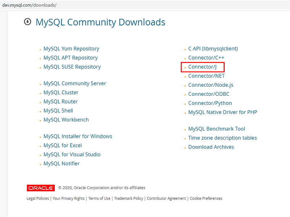This screenshot has height=217, width=290.
Task: Select MySQL Native Driver for PHP
Action: pos(222,112)
